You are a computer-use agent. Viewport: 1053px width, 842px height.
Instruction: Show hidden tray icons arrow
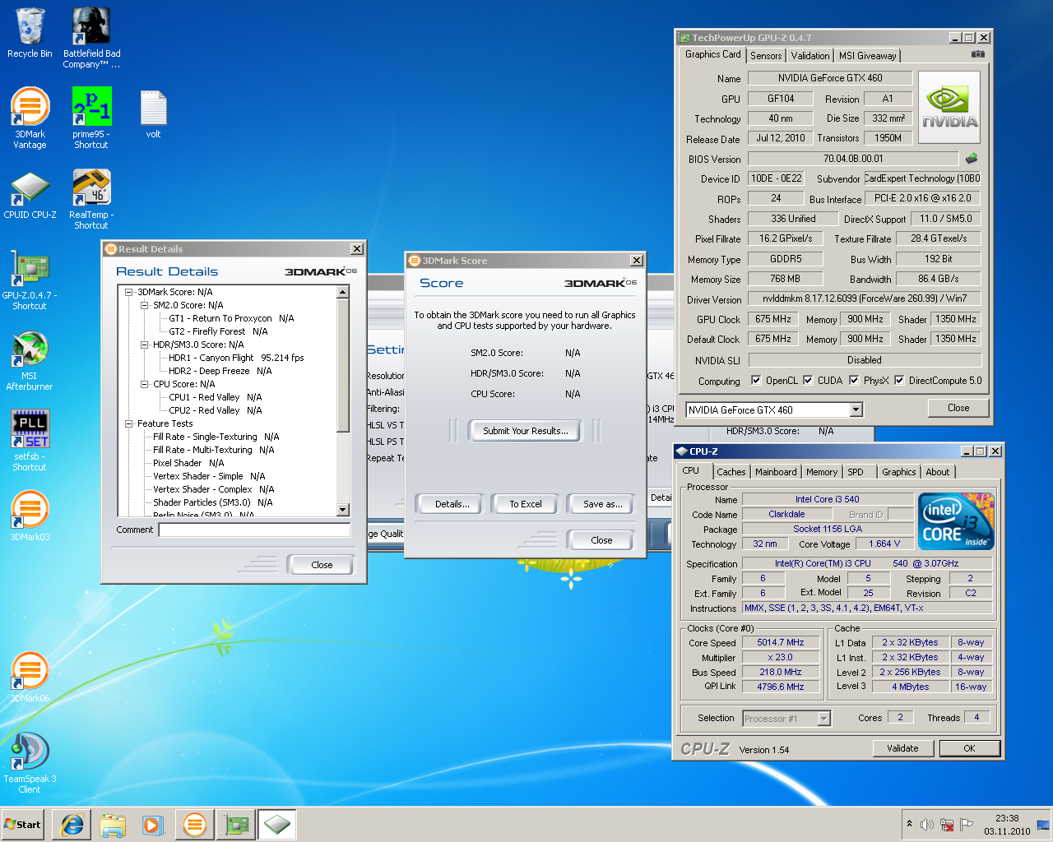[x=909, y=823]
